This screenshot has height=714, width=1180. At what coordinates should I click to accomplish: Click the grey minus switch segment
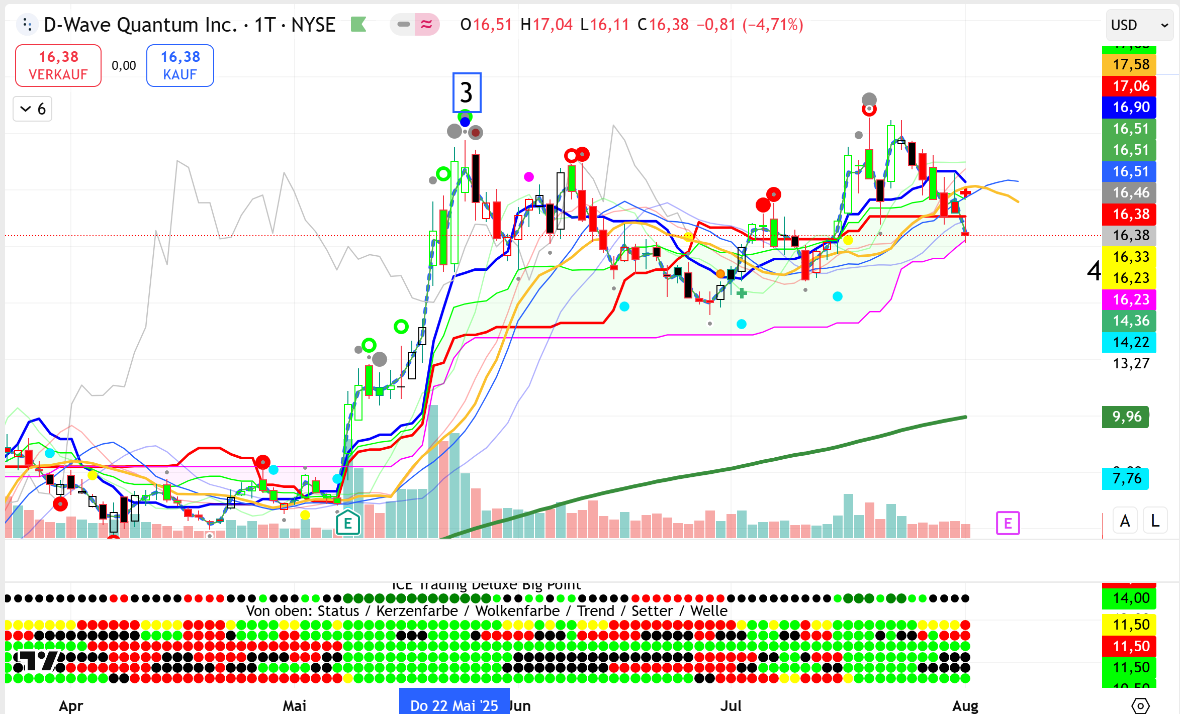tap(403, 24)
